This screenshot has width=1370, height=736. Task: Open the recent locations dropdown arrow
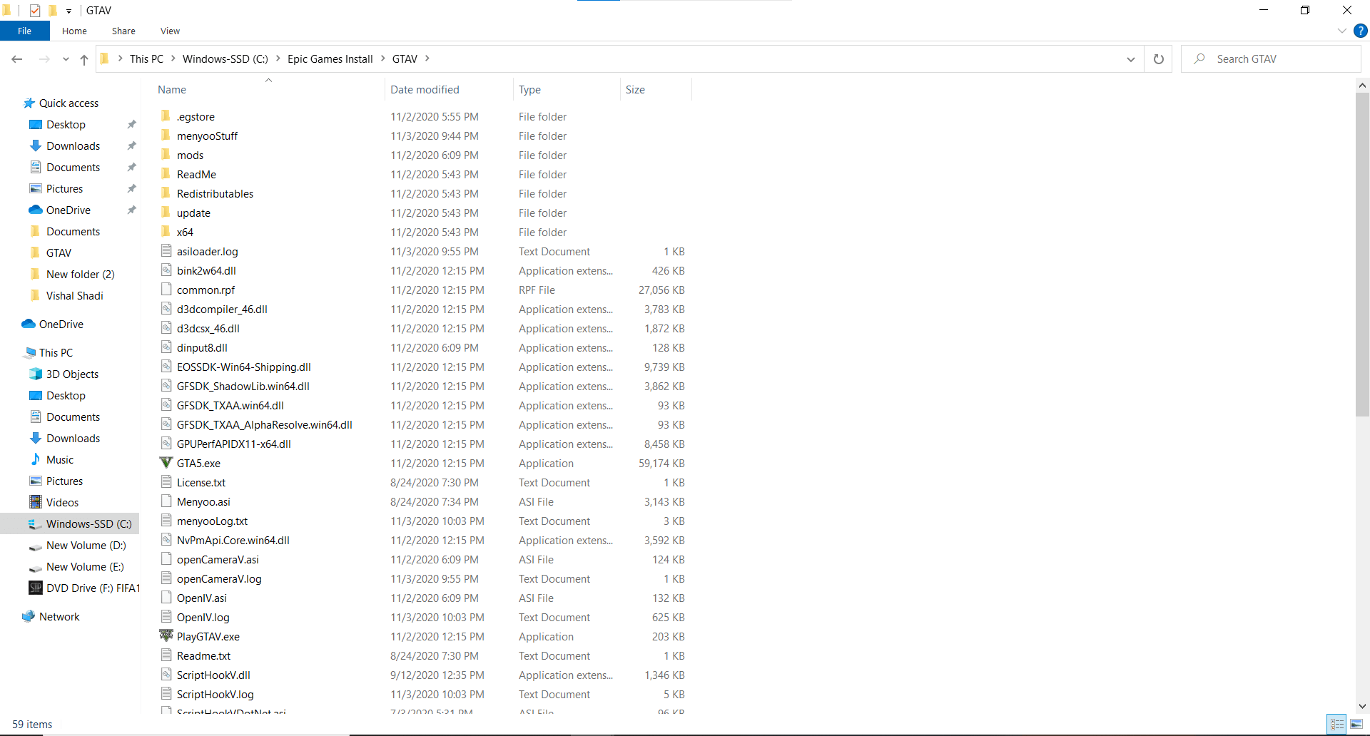tap(66, 59)
